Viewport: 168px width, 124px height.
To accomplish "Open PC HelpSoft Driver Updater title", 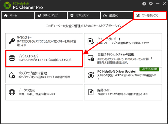I will [x=117, y=72].
